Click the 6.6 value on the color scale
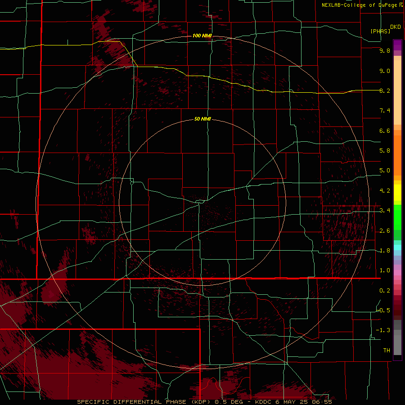Image resolution: width=405 pixels, height=405 pixels. pyautogui.click(x=385, y=130)
